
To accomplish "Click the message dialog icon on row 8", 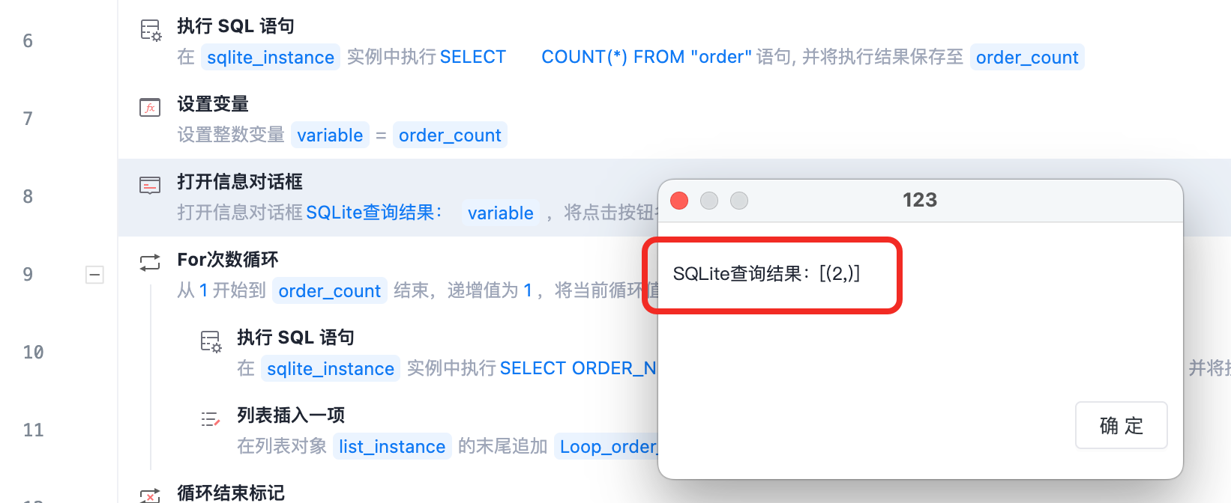I will coord(150,185).
